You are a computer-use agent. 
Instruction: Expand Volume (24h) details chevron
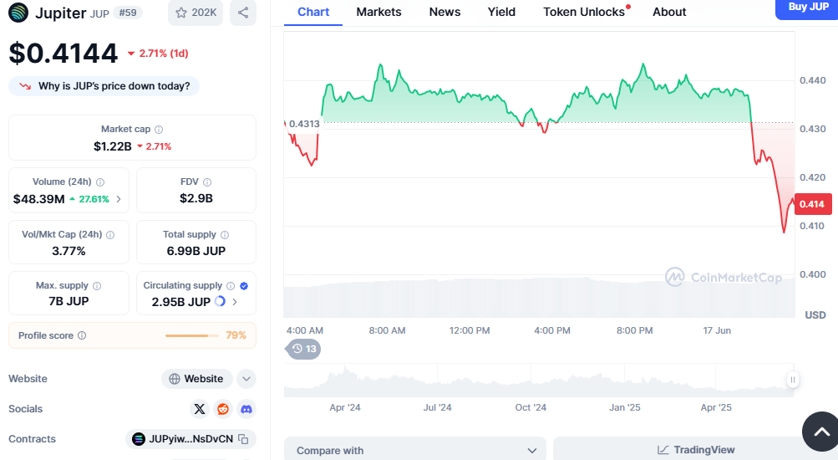click(119, 199)
